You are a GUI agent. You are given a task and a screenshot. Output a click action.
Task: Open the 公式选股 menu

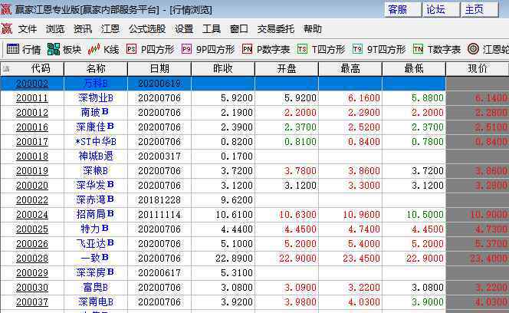pos(147,29)
